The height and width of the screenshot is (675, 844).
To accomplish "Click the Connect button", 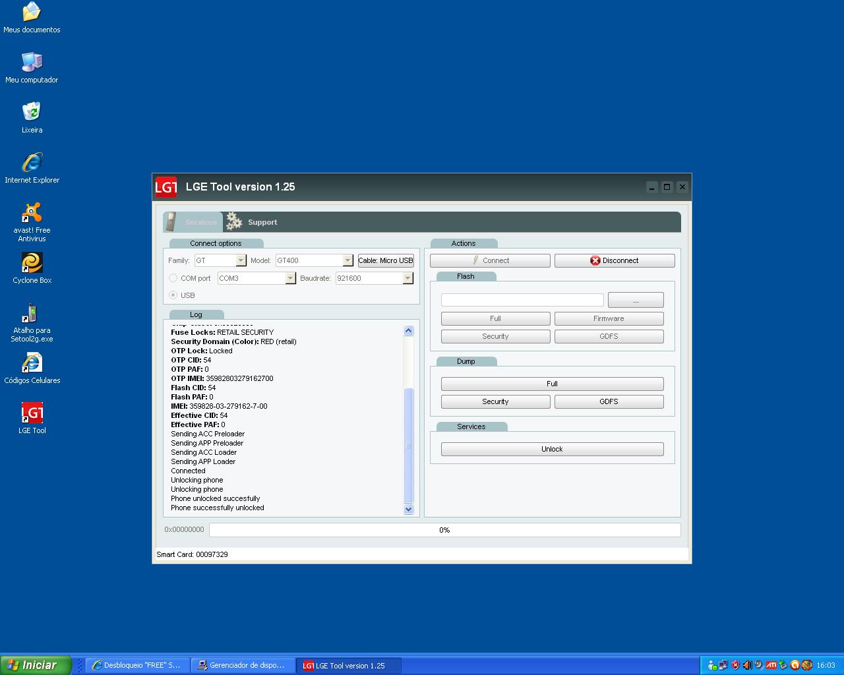I will [x=490, y=260].
